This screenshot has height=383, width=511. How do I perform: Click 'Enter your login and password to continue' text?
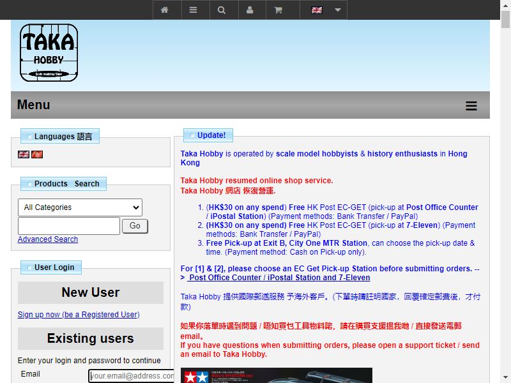pos(89,361)
